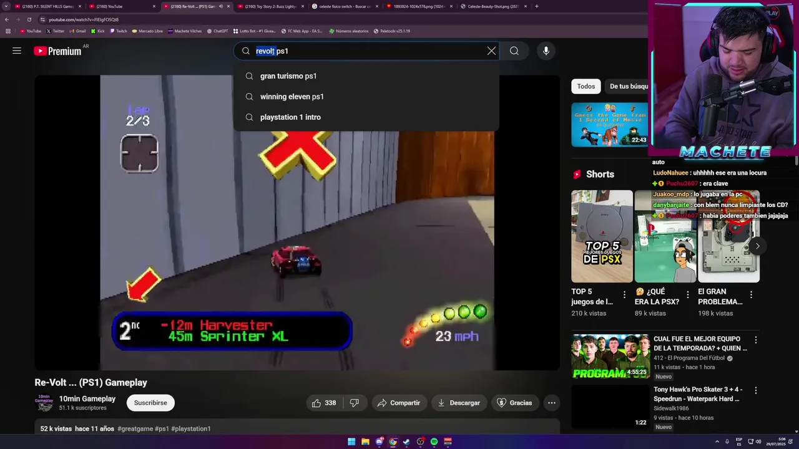Switch to celeste fisico switch tab

(346, 6)
